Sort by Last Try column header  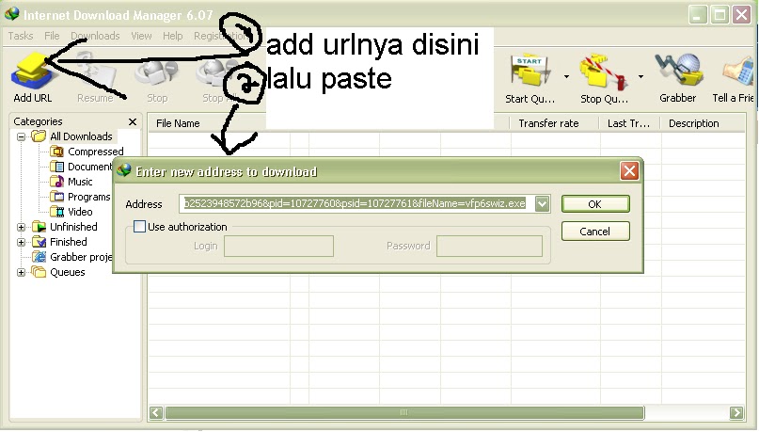tap(630, 123)
